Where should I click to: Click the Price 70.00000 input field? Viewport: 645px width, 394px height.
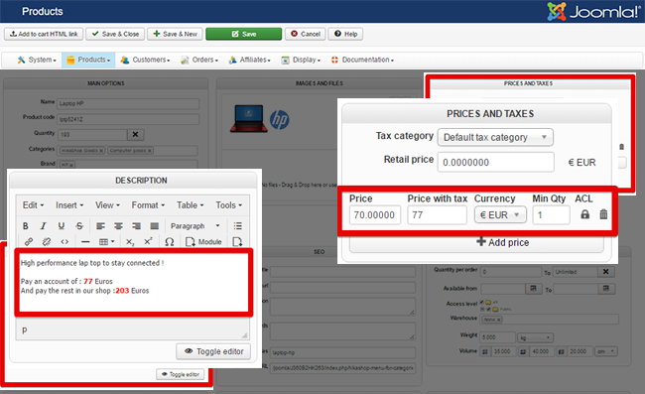(375, 214)
